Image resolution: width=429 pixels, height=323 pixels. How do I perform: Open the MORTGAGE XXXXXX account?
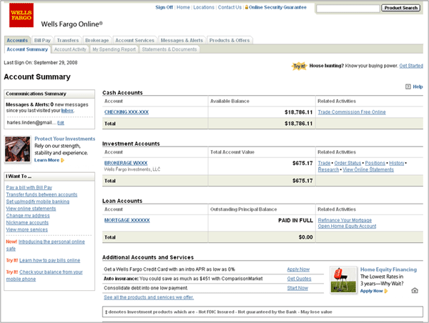tap(127, 220)
